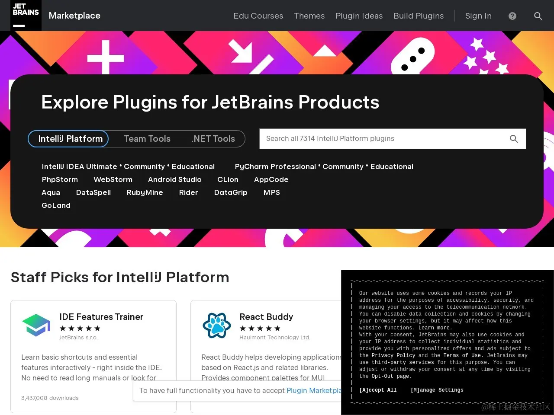Click [M]anage Settings for cookies
Screen dimensions: 554x415
pos(437,390)
